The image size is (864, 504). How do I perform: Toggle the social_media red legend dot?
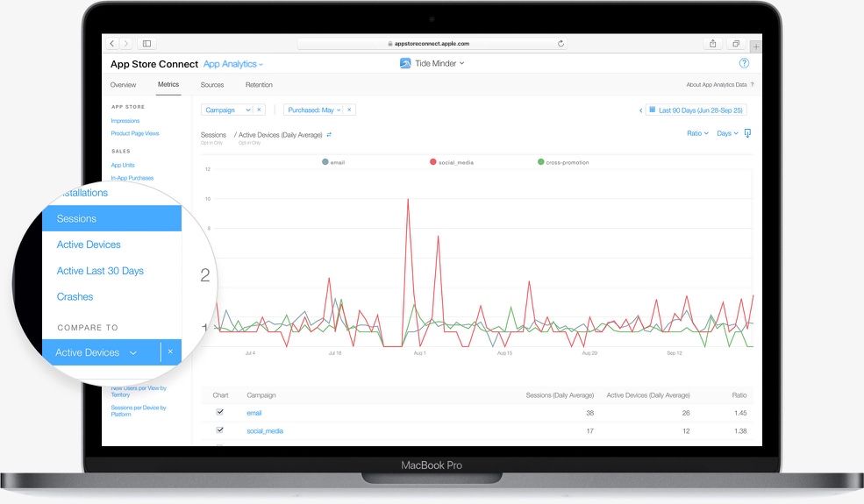click(433, 162)
